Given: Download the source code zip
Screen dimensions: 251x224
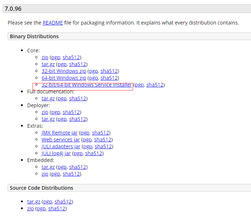Looking at the screenshot, I should pyautogui.click(x=30, y=208).
